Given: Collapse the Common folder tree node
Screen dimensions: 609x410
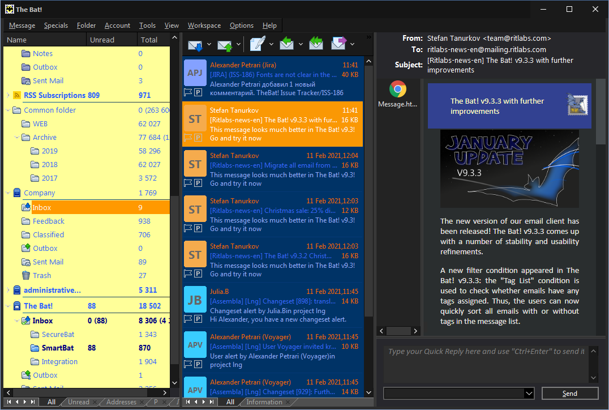Looking at the screenshot, I should [x=8, y=110].
